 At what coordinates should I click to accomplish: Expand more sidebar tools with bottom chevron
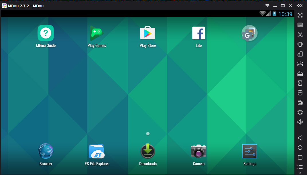300,173
